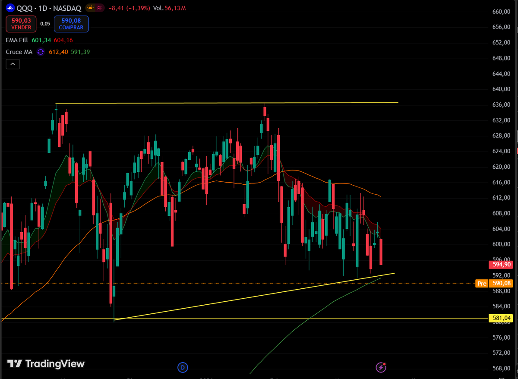Select the QQQ · 1D · NASDAQ title
518x379 pixels.
click(x=49, y=8)
